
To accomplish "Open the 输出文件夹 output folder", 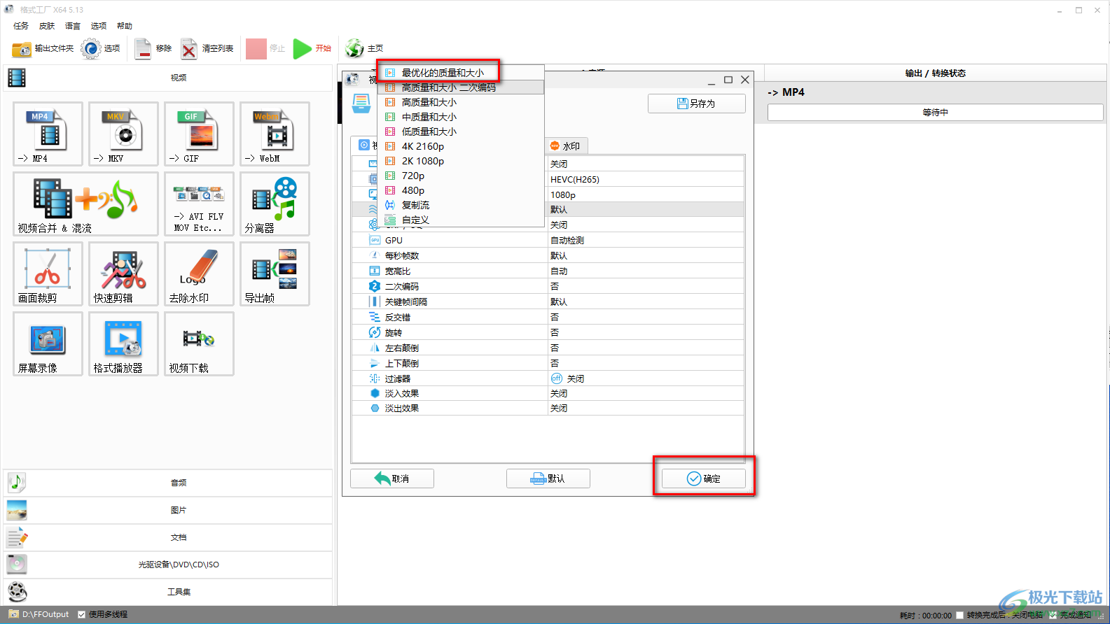I will point(43,48).
